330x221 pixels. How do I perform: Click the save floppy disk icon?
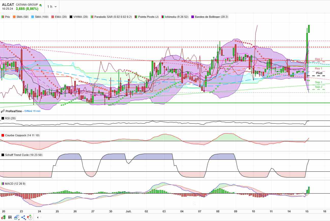click(10, 217)
